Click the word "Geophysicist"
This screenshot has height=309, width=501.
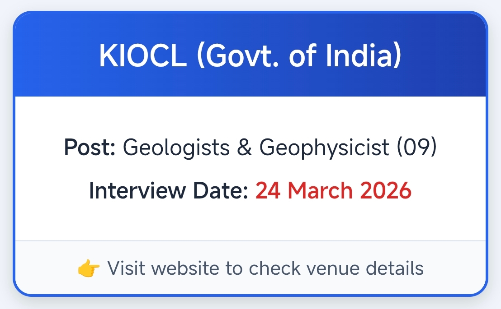tap(324, 148)
